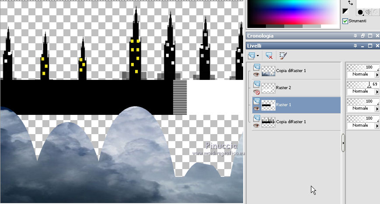Click the Edit Selection brush icon
The width and height of the screenshot is (380, 204).
[283, 55]
